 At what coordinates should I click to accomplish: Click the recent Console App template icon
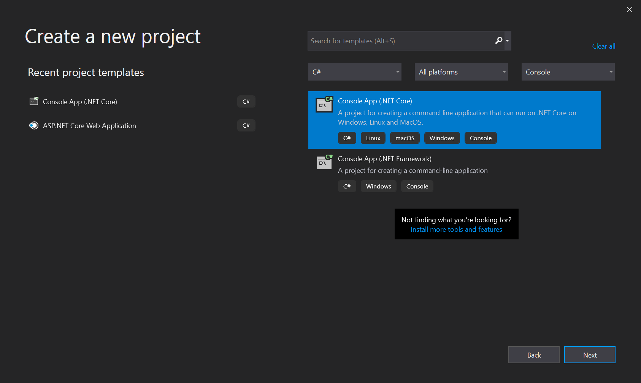tap(34, 101)
